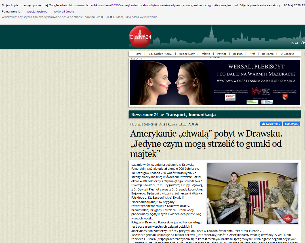Open the Home menu item
The image size is (305, 243).
138,54
